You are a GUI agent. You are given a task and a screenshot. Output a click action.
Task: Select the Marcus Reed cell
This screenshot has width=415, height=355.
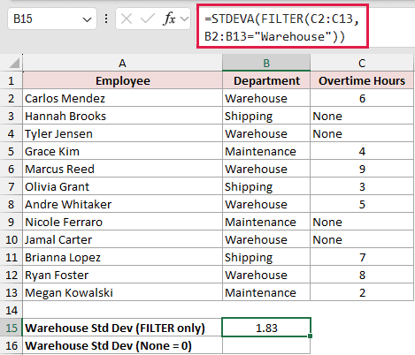click(122, 169)
